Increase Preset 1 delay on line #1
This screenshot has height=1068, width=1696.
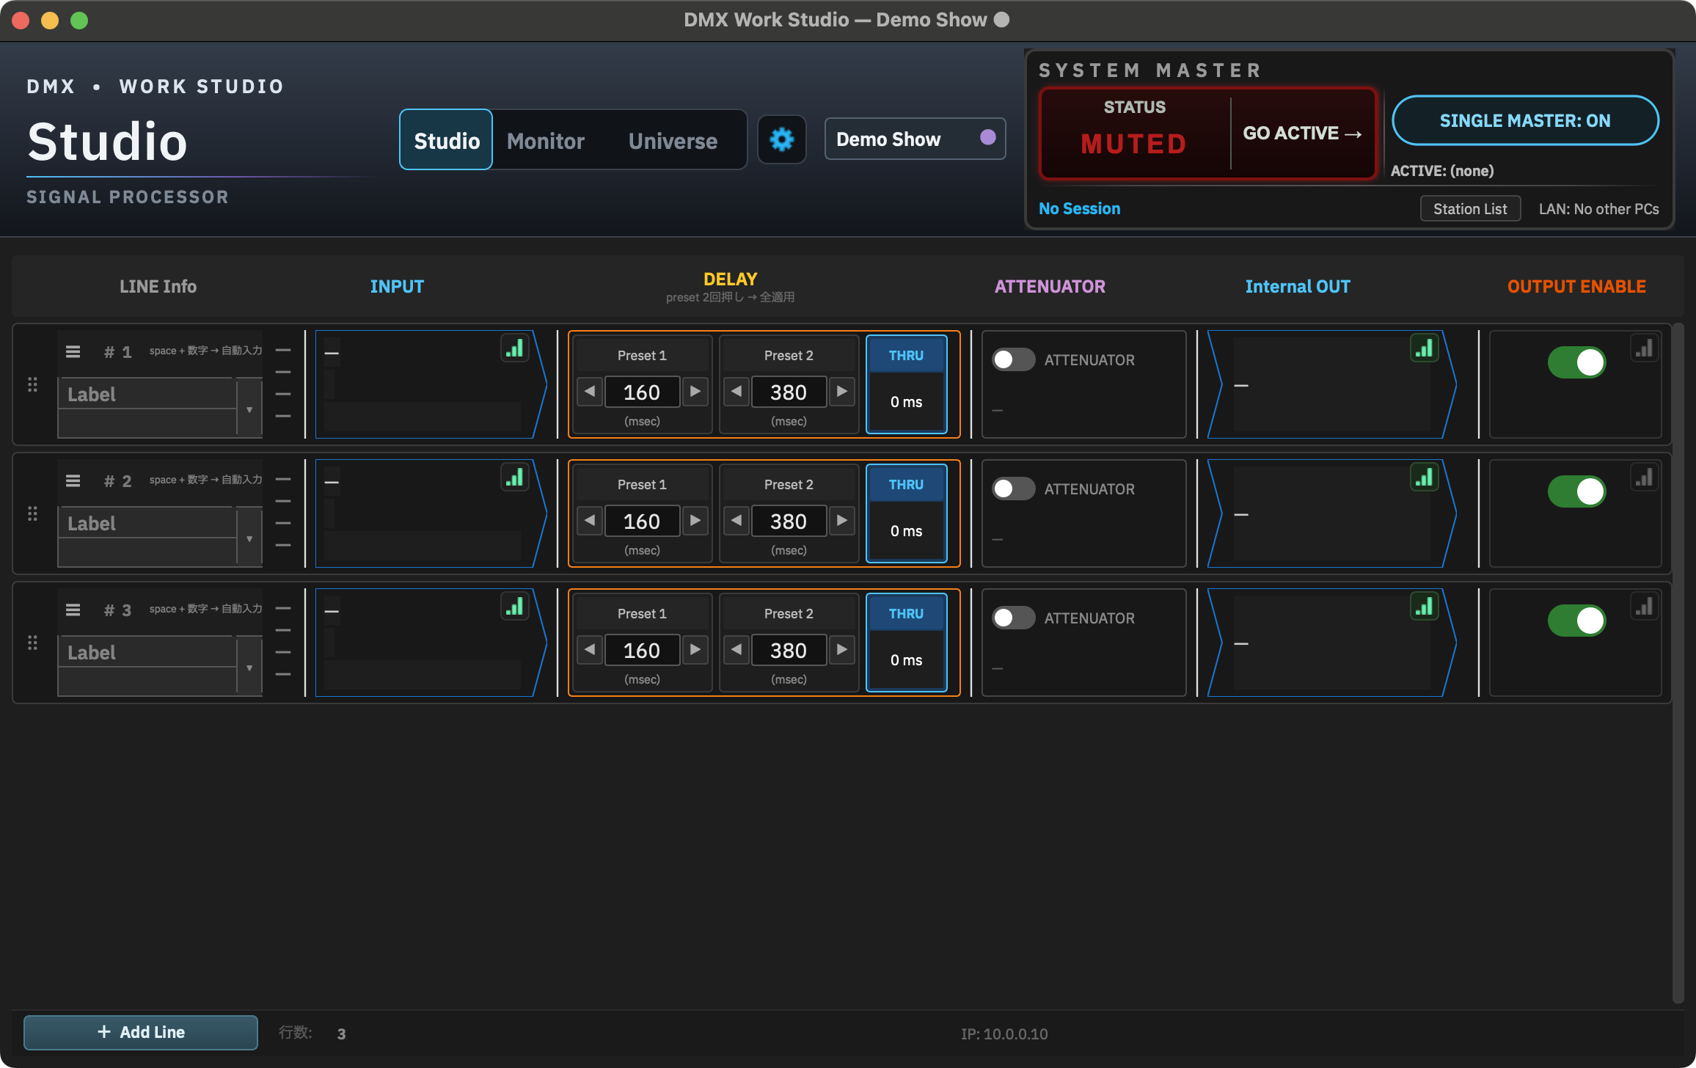click(x=695, y=392)
